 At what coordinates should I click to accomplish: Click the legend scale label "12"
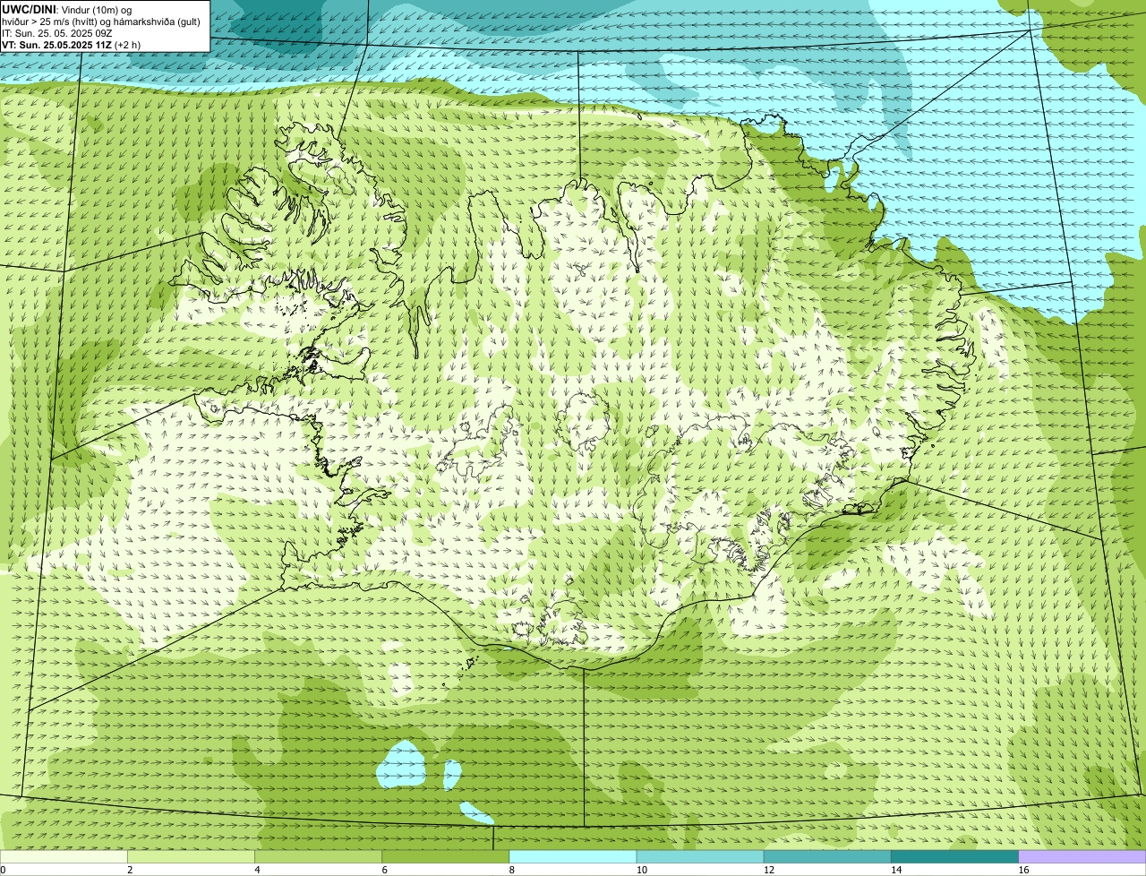(769, 870)
